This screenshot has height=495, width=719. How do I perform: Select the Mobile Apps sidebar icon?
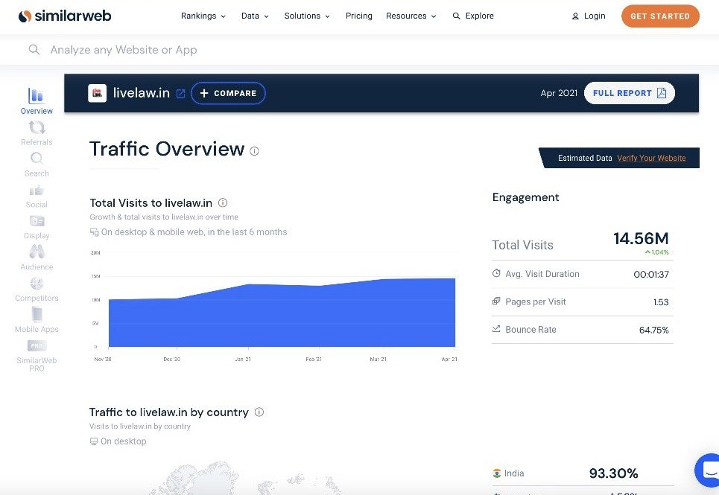coord(37,315)
